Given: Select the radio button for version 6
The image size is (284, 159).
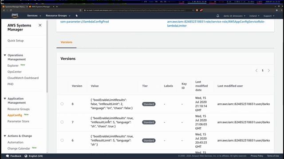Looking at the screenshot, I should pos(62,140).
